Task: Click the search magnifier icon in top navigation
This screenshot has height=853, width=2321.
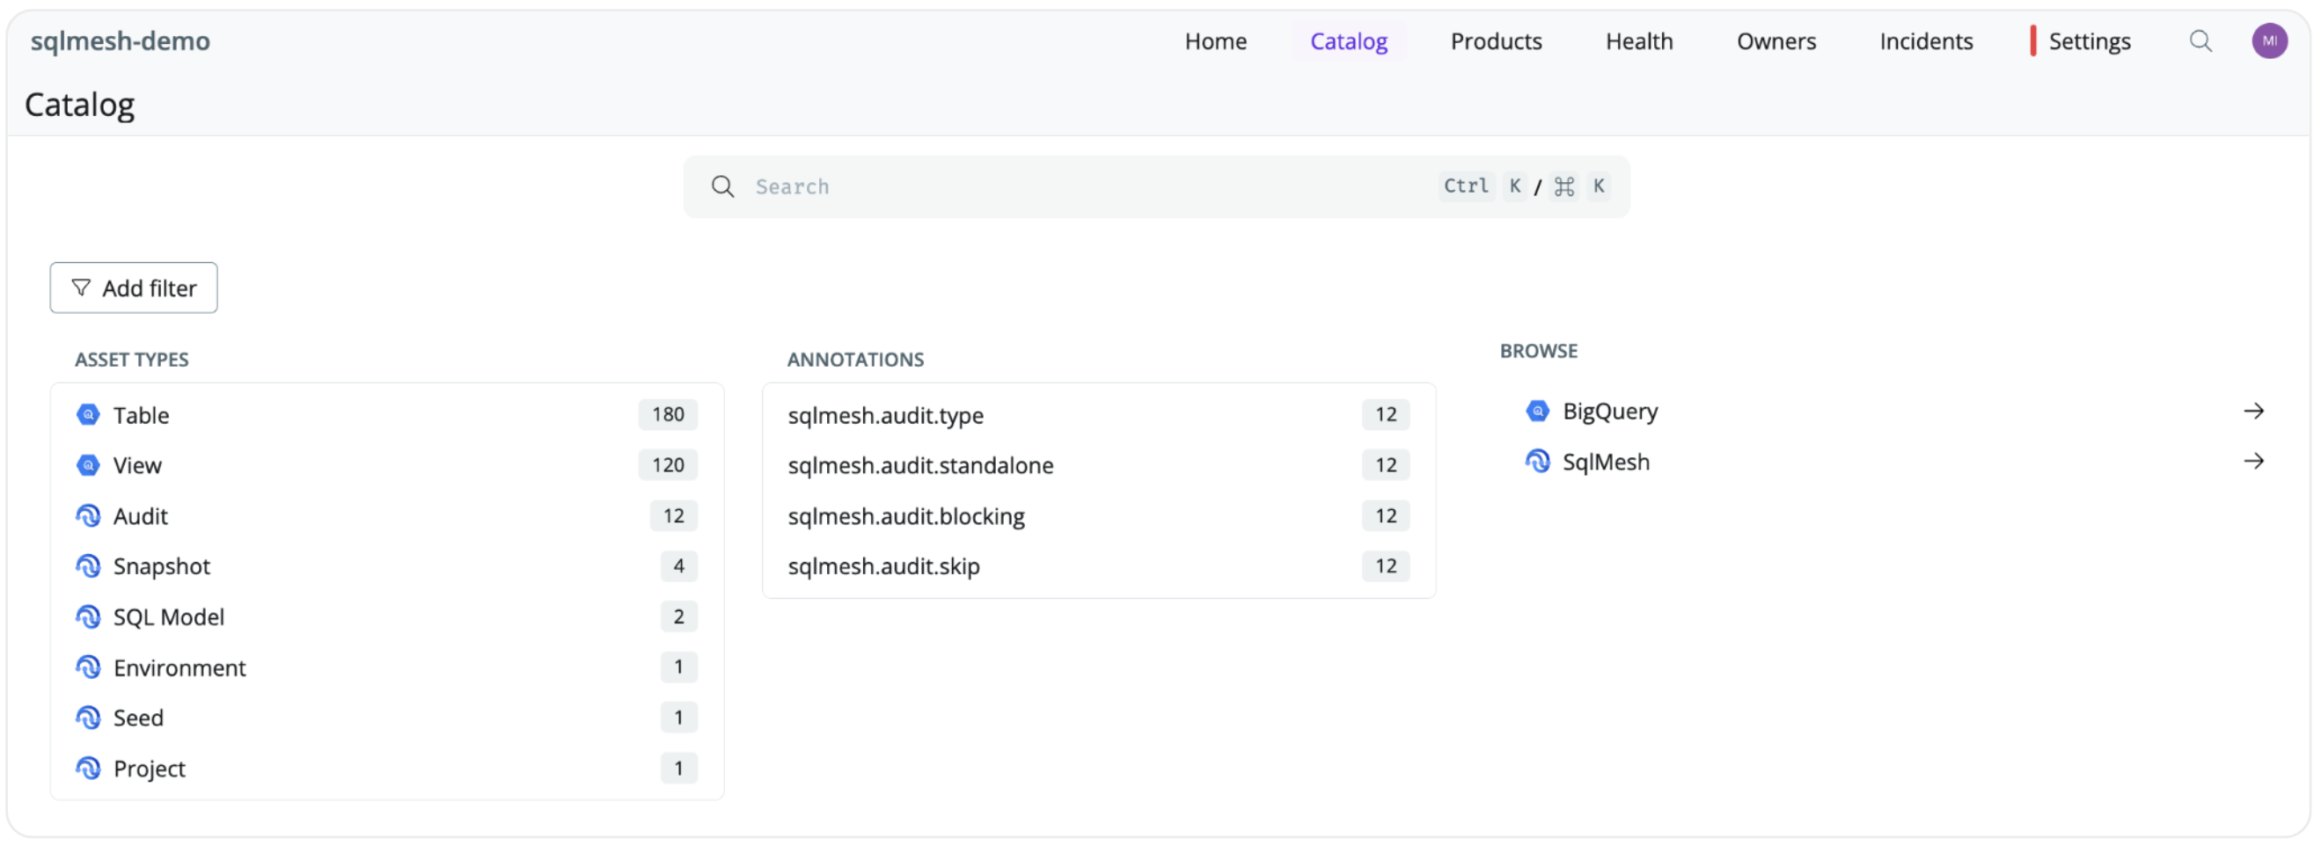Action: click(2200, 41)
